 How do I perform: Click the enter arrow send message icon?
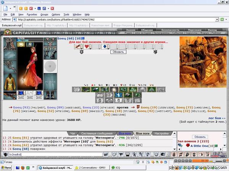click(106, 154)
